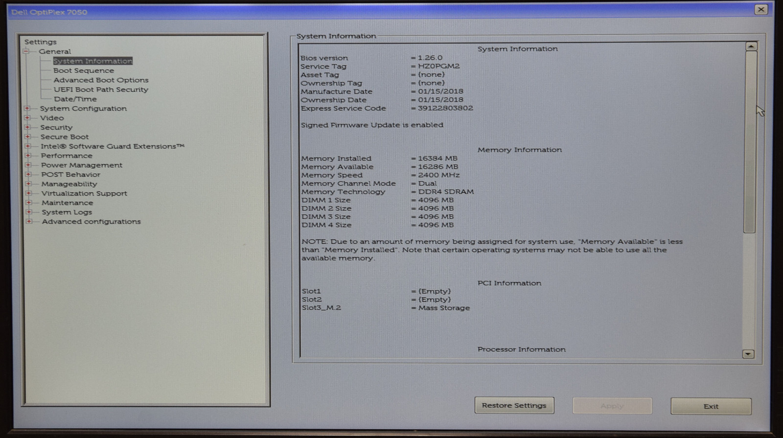Click the DIMM 4 Size value

point(436,225)
